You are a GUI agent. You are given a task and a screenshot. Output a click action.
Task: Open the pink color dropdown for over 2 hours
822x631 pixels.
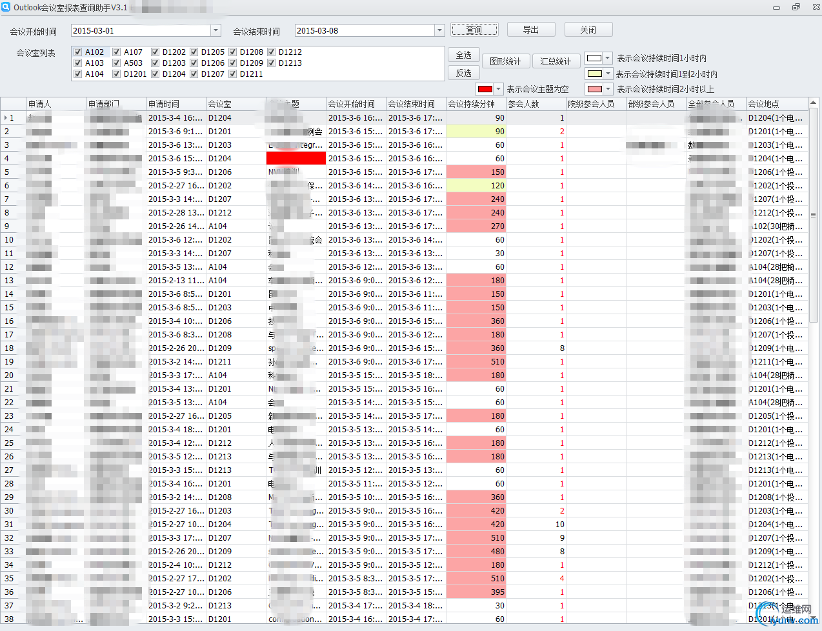(608, 89)
